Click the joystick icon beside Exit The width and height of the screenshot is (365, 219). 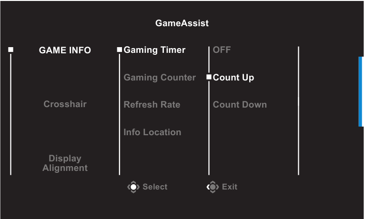click(x=213, y=187)
